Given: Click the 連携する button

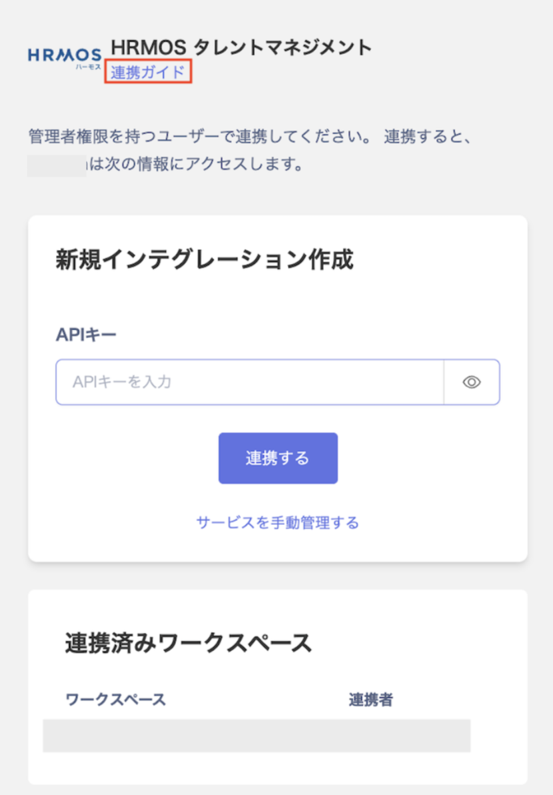Looking at the screenshot, I should [278, 458].
